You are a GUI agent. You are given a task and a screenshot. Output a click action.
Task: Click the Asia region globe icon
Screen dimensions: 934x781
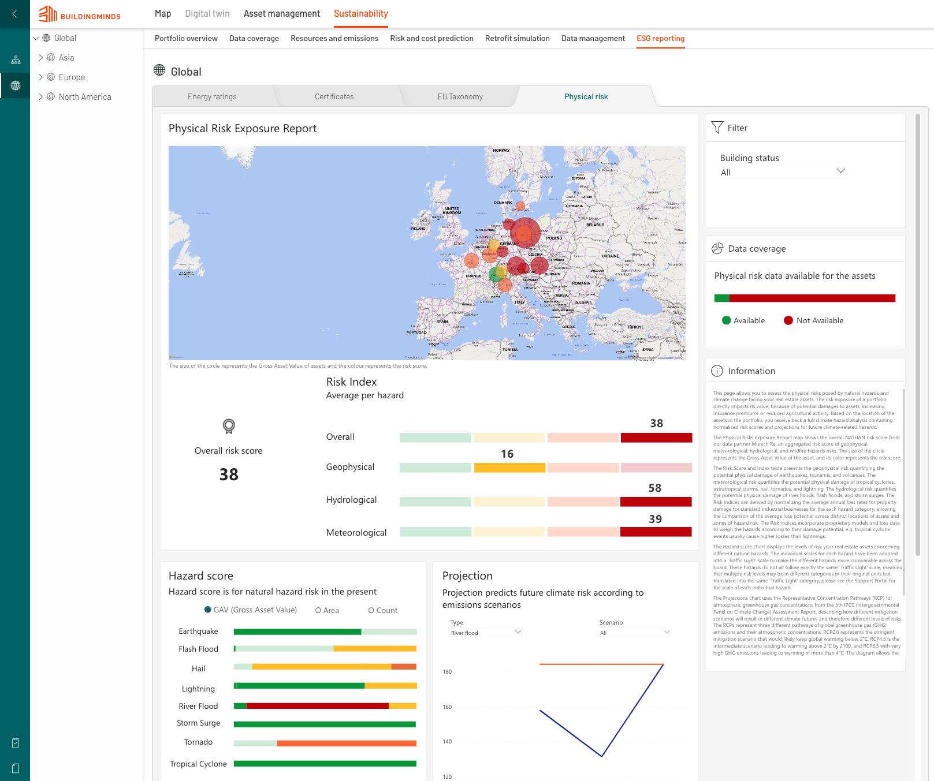[51, 58]
